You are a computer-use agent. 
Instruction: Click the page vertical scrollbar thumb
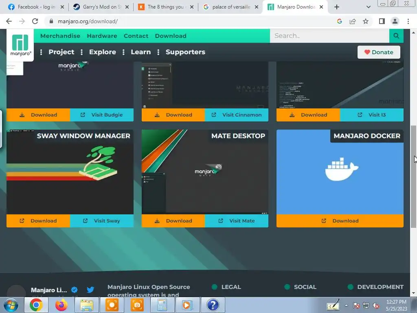coord(413,176)
